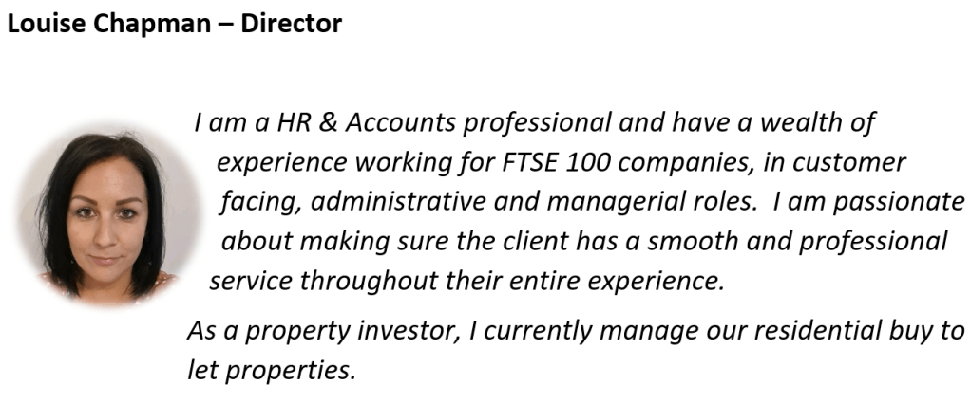Click the final line "let properties."
Viewport: 971px width, 404px height.
271,369
